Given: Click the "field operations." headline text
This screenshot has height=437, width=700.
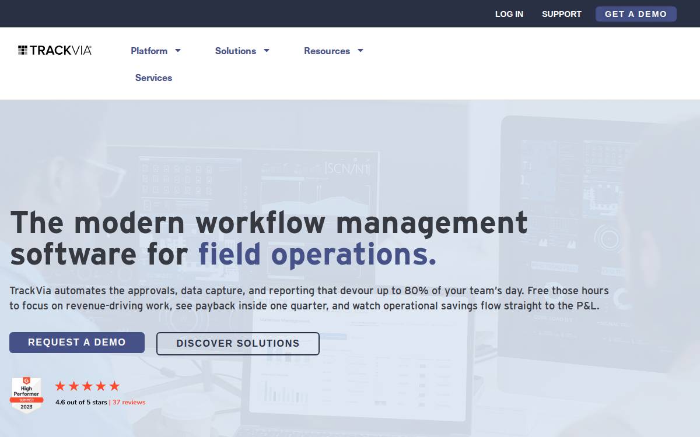Looking at the screenshot, I should pyautogui.click(x=317, y=255).
